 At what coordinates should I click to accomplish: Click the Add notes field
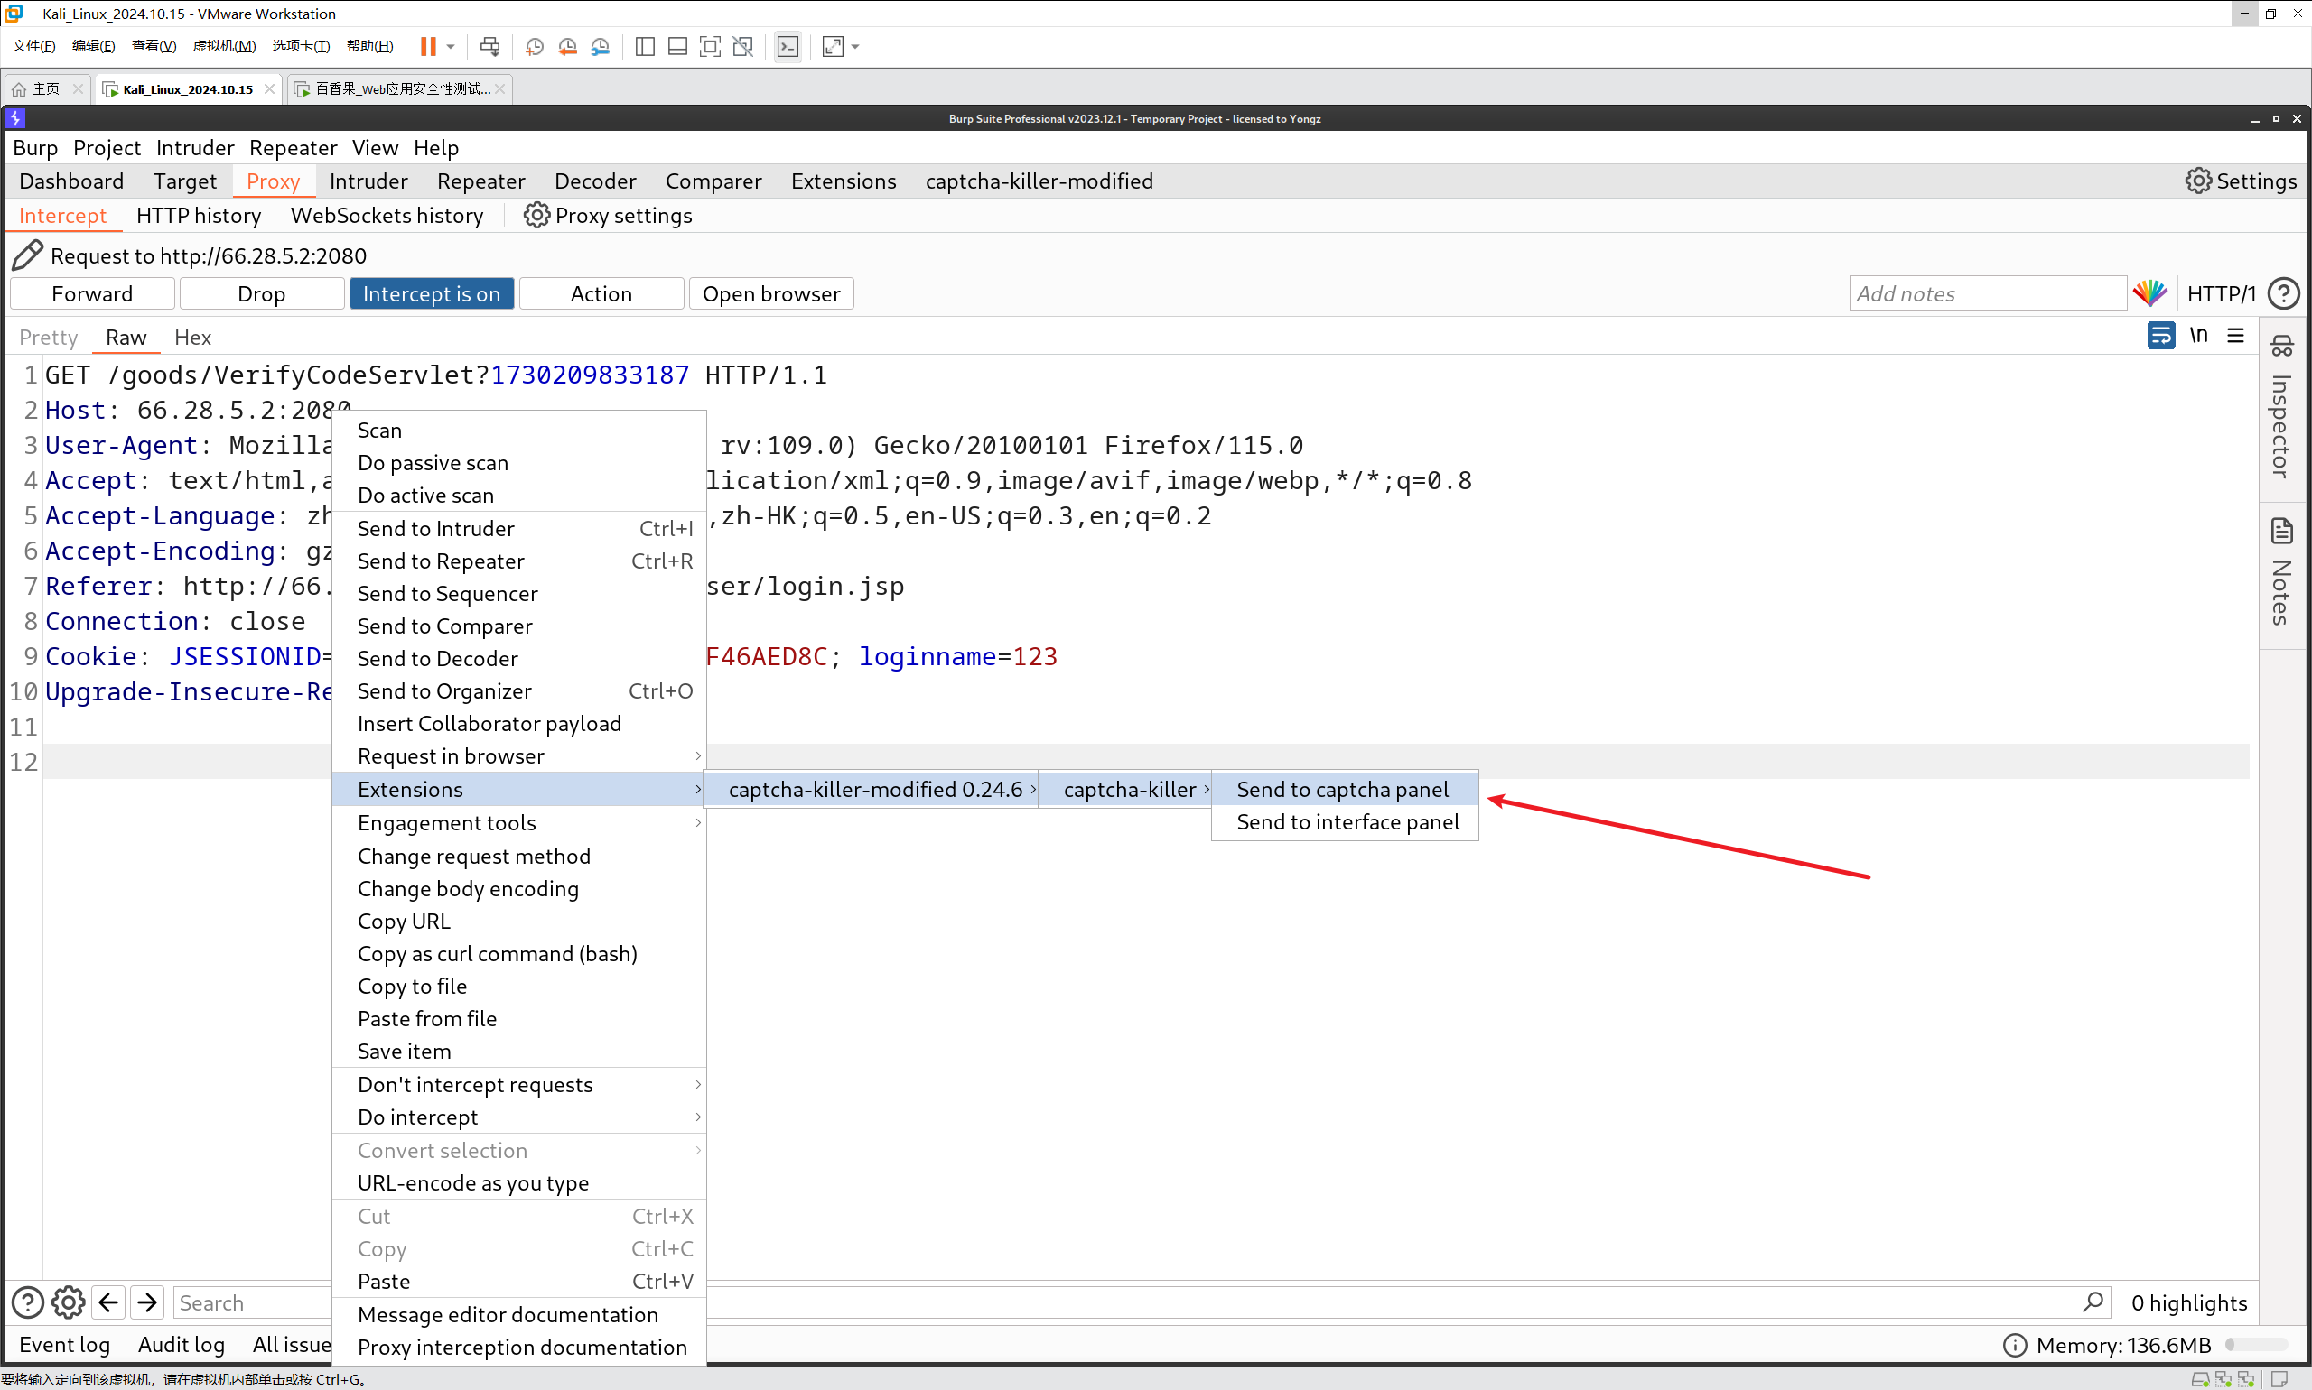pyautogui.click(x=1988, y=293)
